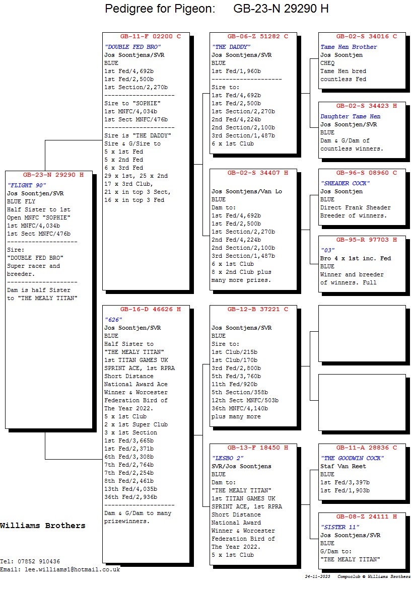Click "THE GOODWIN COCK" pigeon name
This screenshot has height=590, width=411.
[352, 458]
